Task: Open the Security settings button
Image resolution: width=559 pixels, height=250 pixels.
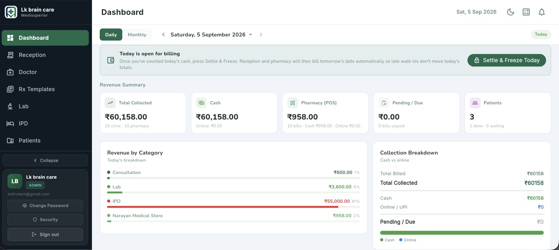Action: pyautogui.click(x=45, y=219)
